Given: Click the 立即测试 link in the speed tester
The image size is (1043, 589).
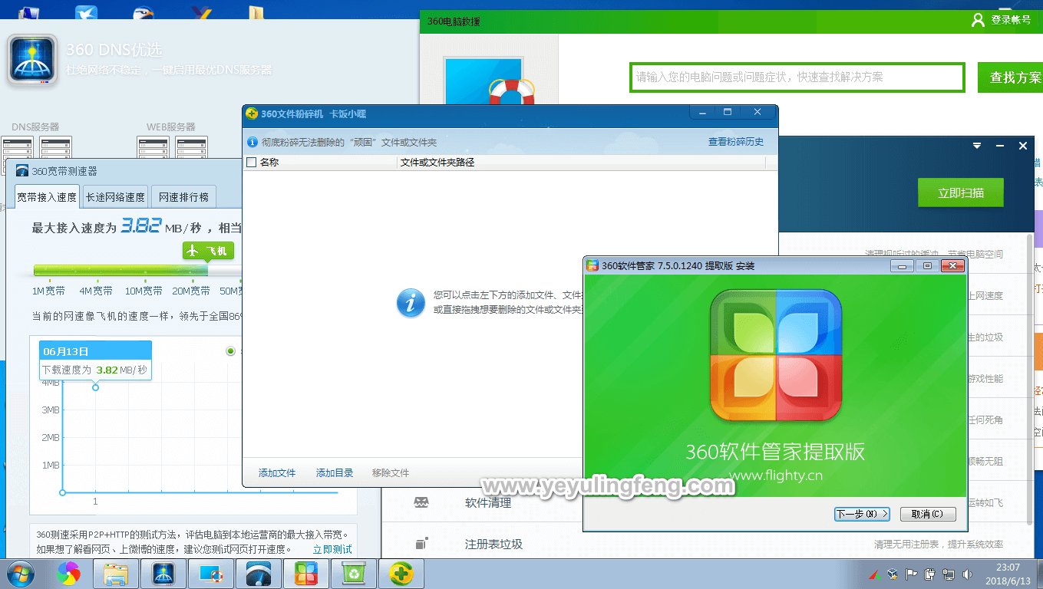Looking at the screenshot, I should 332,549.
